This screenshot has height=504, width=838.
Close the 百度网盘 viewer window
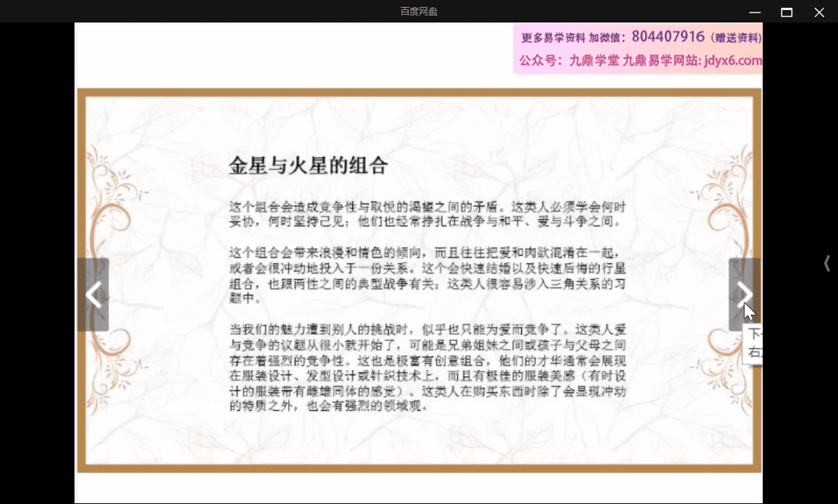tap(819, 12)
